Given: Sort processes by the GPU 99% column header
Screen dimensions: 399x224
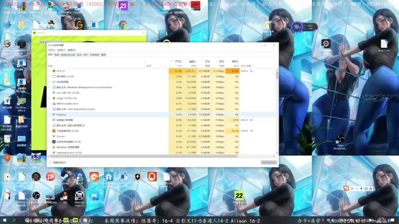Looking at the screenshot, I should (232, 64).
